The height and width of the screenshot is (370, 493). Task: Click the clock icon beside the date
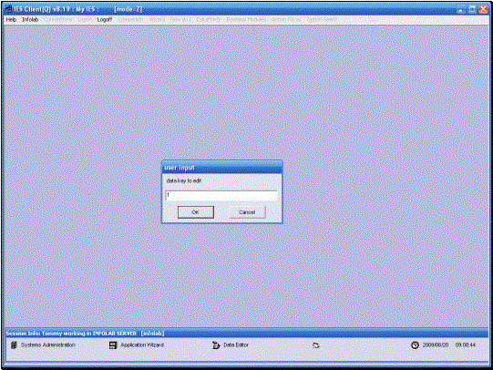[x=415, y=345]
